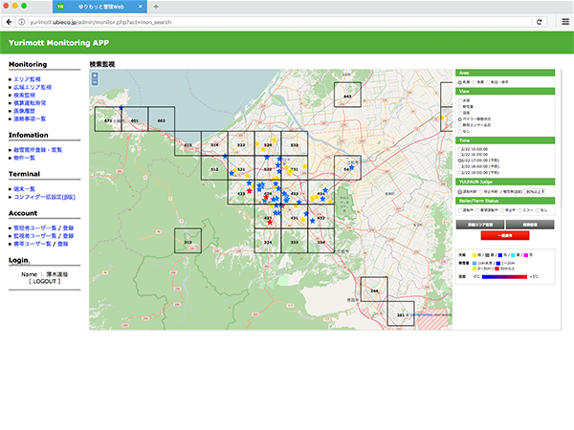Choose the last View radio option なし
The width and height of the screenshot is (574, 430).
click(460, 130)
